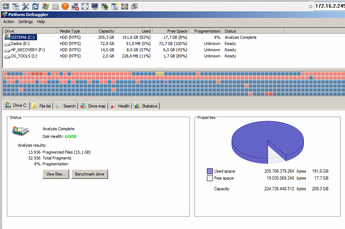Sort by the Media Type column header
This screenshot has height=229, width=345.
click(x=72, y=31)
